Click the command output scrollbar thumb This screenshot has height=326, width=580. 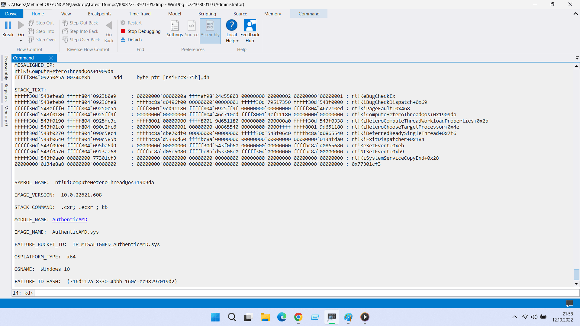pos(576,274)
